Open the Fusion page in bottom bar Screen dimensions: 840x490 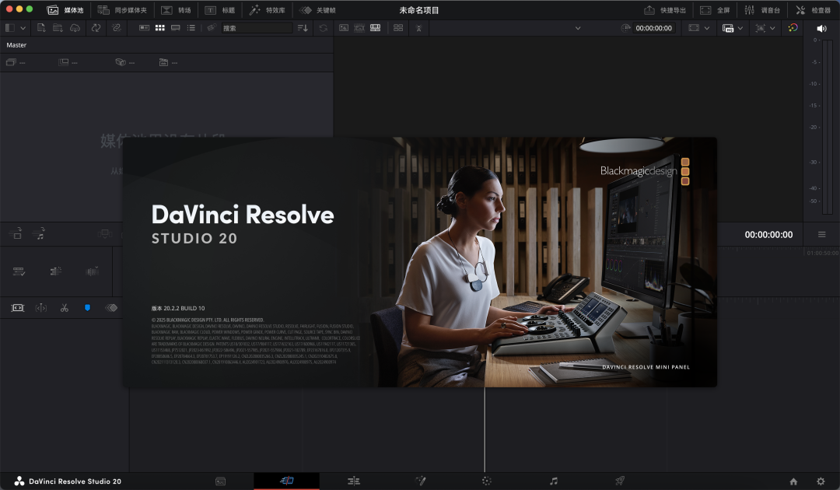419,481
